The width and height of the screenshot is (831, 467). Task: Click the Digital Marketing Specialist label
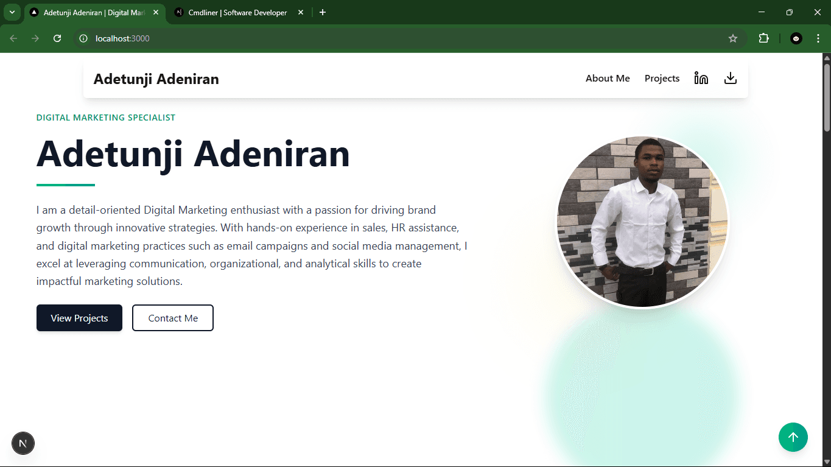click(x=106, y=118)
